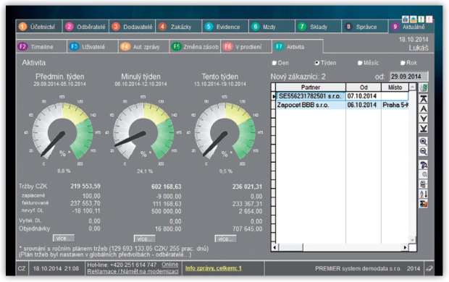Click the od date field showing 29.09.2014

[408, 77]
